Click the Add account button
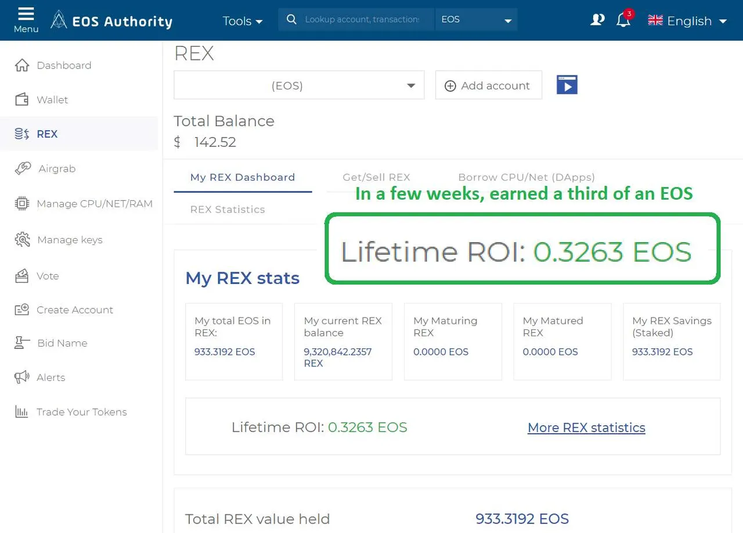The image size is (743, 533). tap(489, 85)
